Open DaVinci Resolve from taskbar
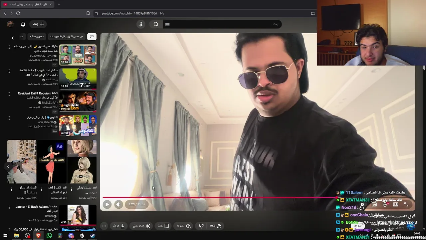Screen dimensions: 426x240 60,236
